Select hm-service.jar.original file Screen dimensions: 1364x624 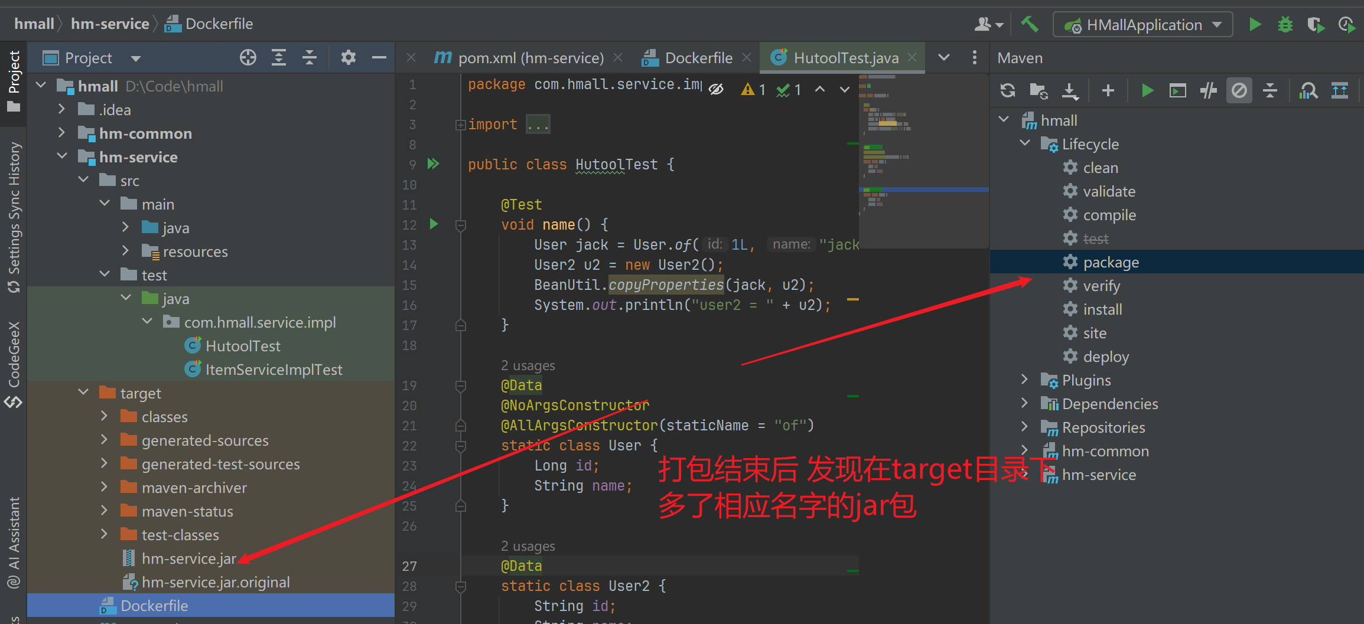(216, 582)
